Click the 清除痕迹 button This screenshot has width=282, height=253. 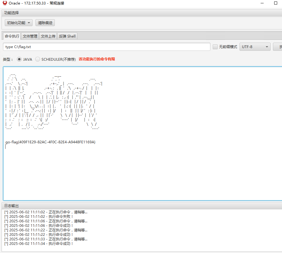[45, 23]
